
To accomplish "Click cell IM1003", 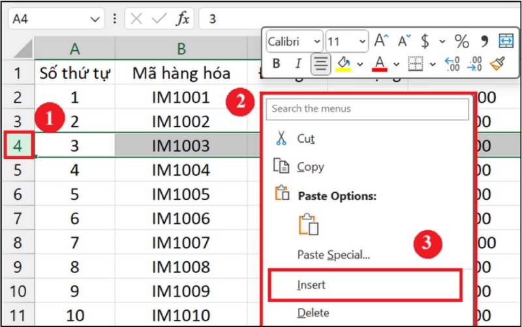I will (181, 145).
